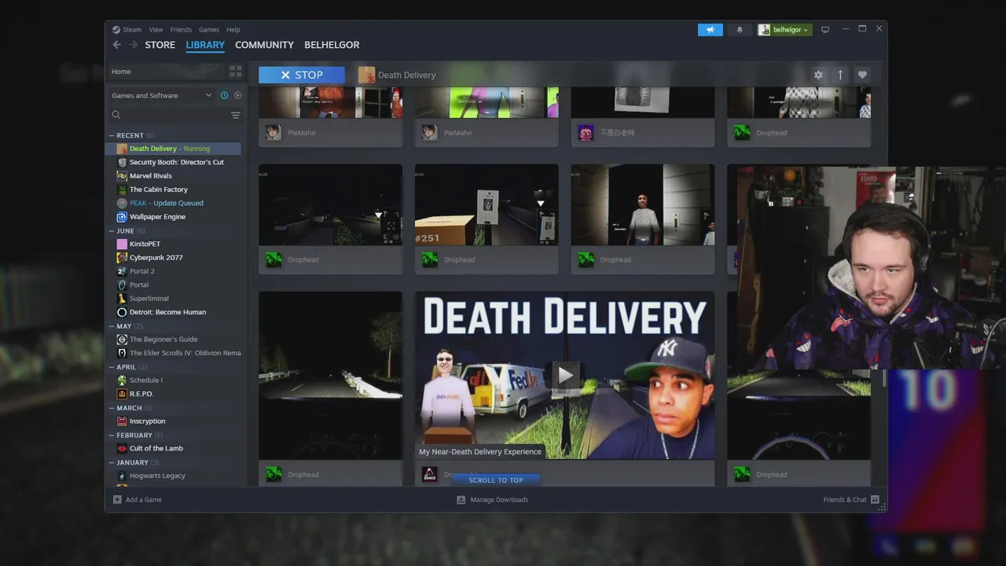Select PEAK - Update Queued
The width and height of the screenshot is (1006, 566).
(167, 203)
